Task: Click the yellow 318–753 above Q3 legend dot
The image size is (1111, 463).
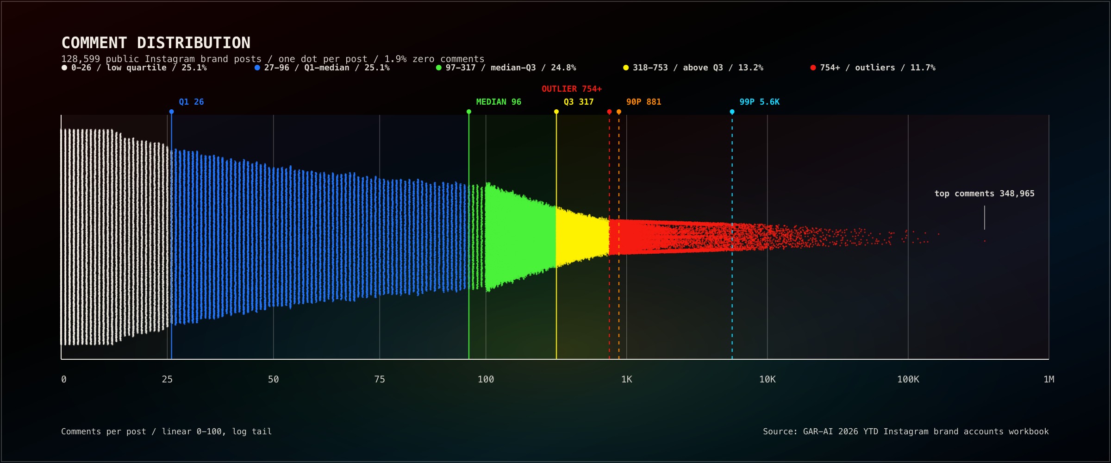Action: 626,68
